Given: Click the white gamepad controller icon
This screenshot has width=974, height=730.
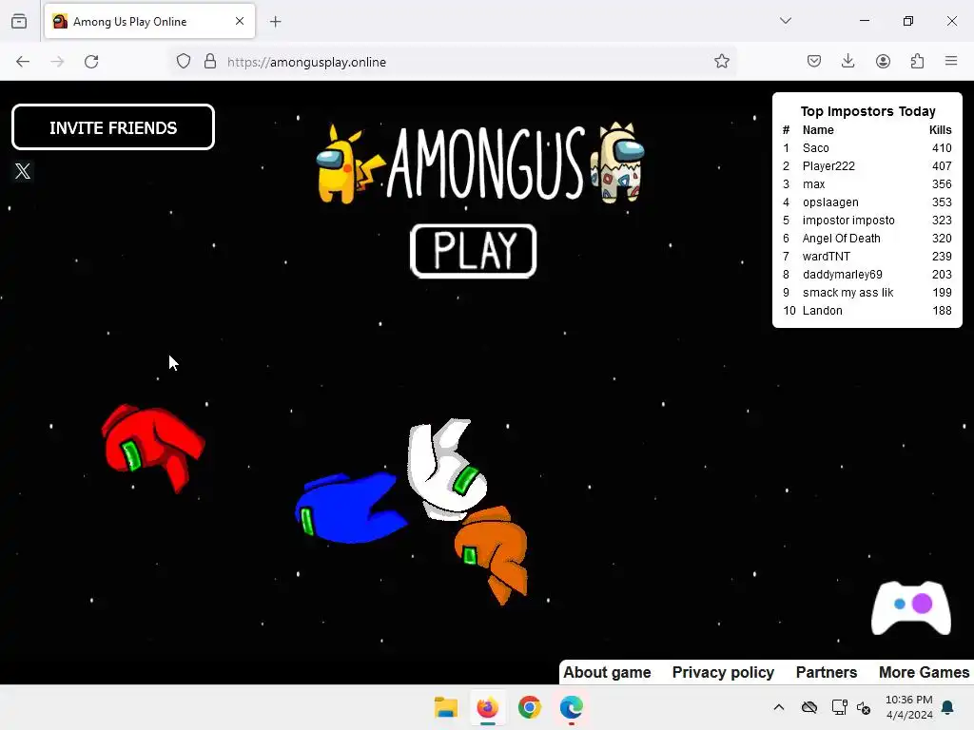Looking at the screenshot, I should pos(910,607).
